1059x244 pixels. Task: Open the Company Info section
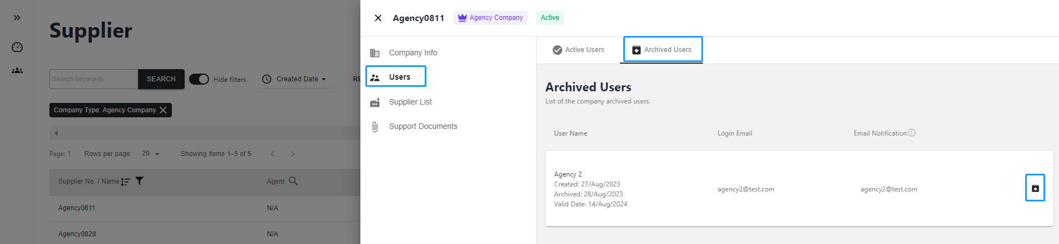413,53
